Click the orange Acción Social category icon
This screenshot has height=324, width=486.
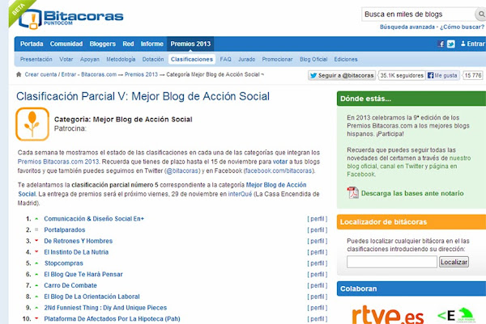32,124
